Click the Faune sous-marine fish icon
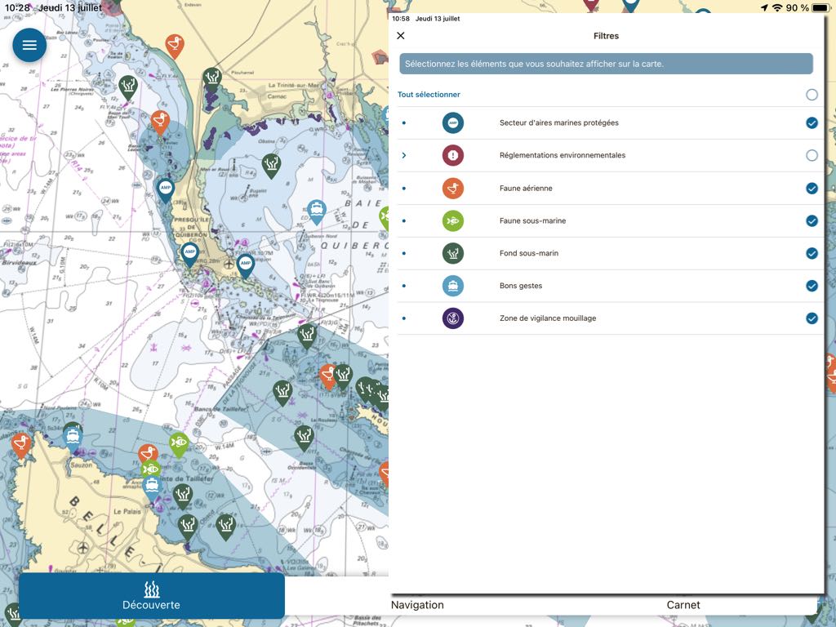This screenshot has width=836, height=627. (452, 220)
